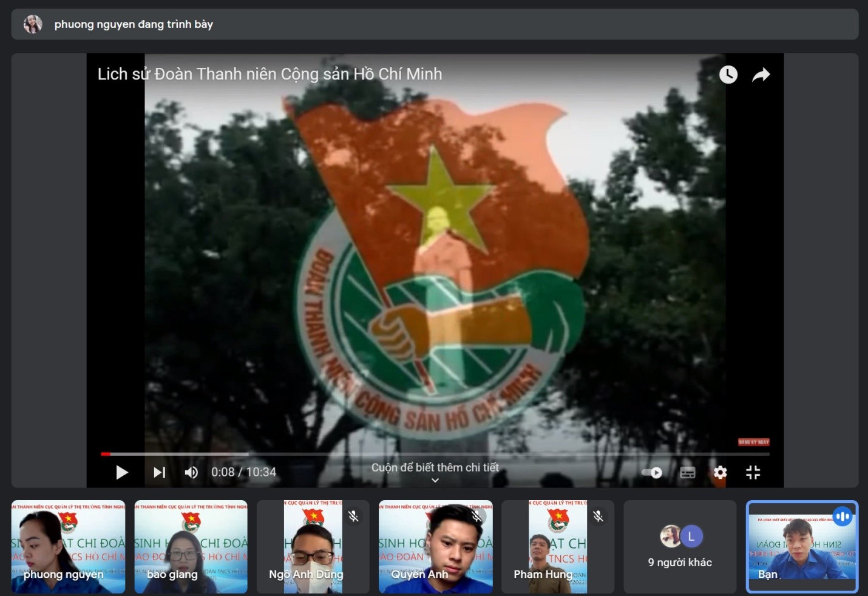
Task: Click Watch Later clock icon
Action: click(x=728, y=75)
